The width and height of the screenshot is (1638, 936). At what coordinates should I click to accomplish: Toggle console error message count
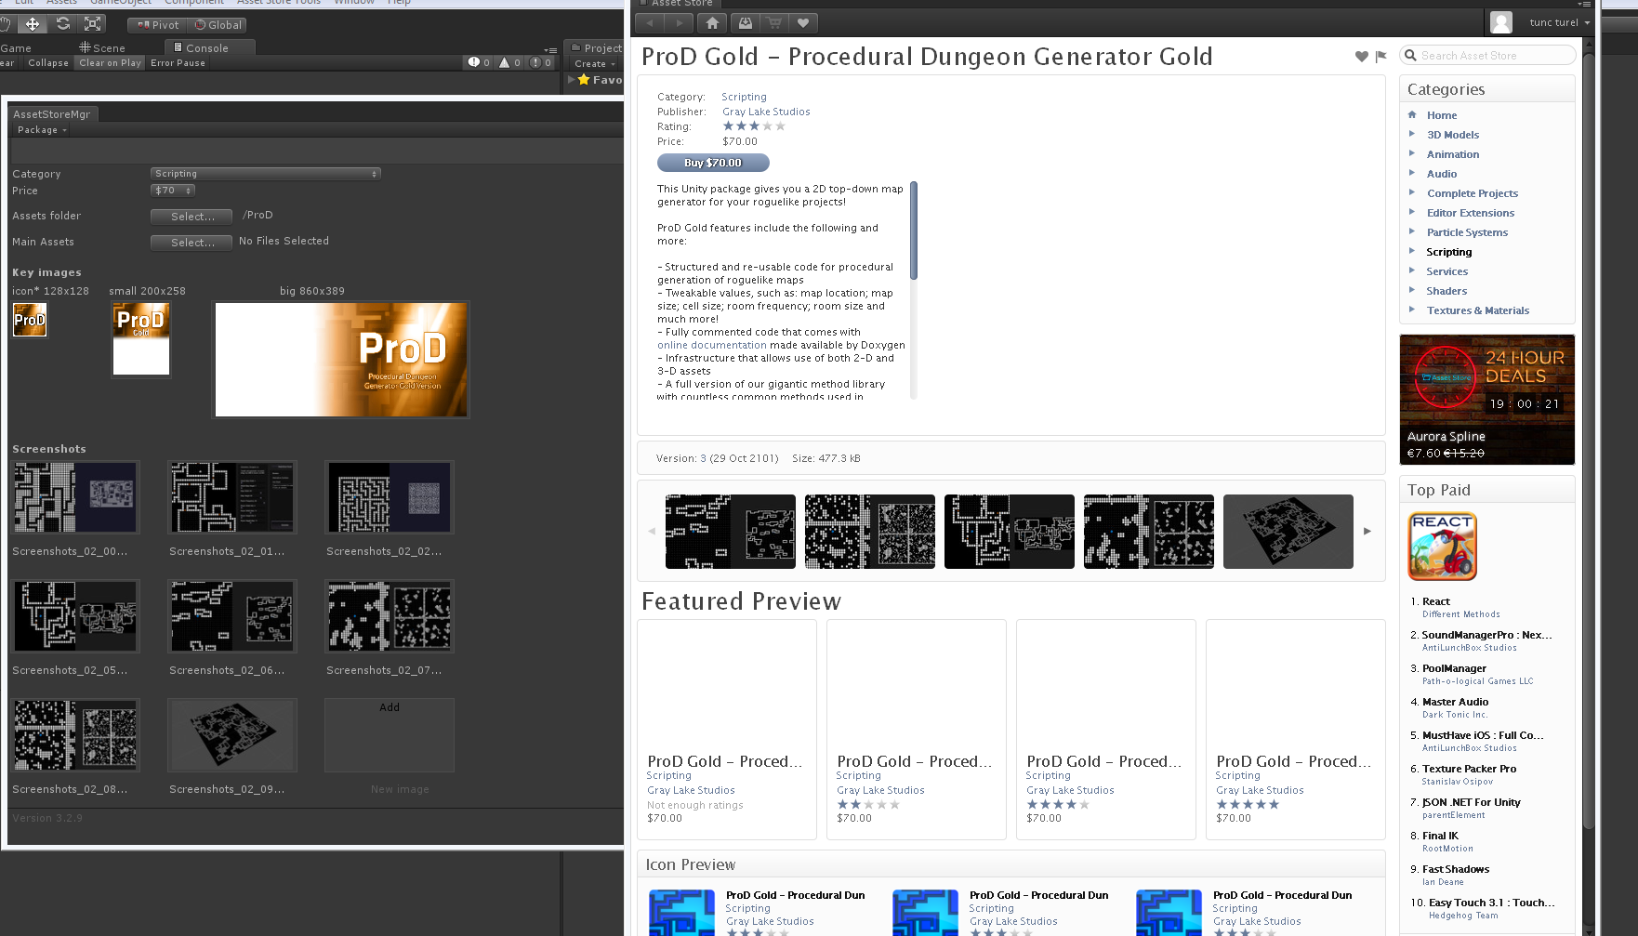click(x=541, y=62)
